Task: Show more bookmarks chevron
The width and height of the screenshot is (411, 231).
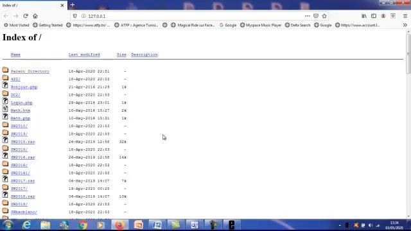Action: (x=405, y=25)
